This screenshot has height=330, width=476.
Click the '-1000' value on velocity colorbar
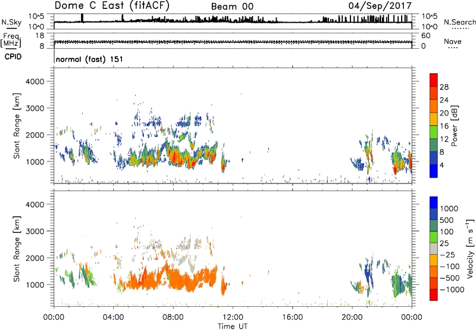coord(452,289)
